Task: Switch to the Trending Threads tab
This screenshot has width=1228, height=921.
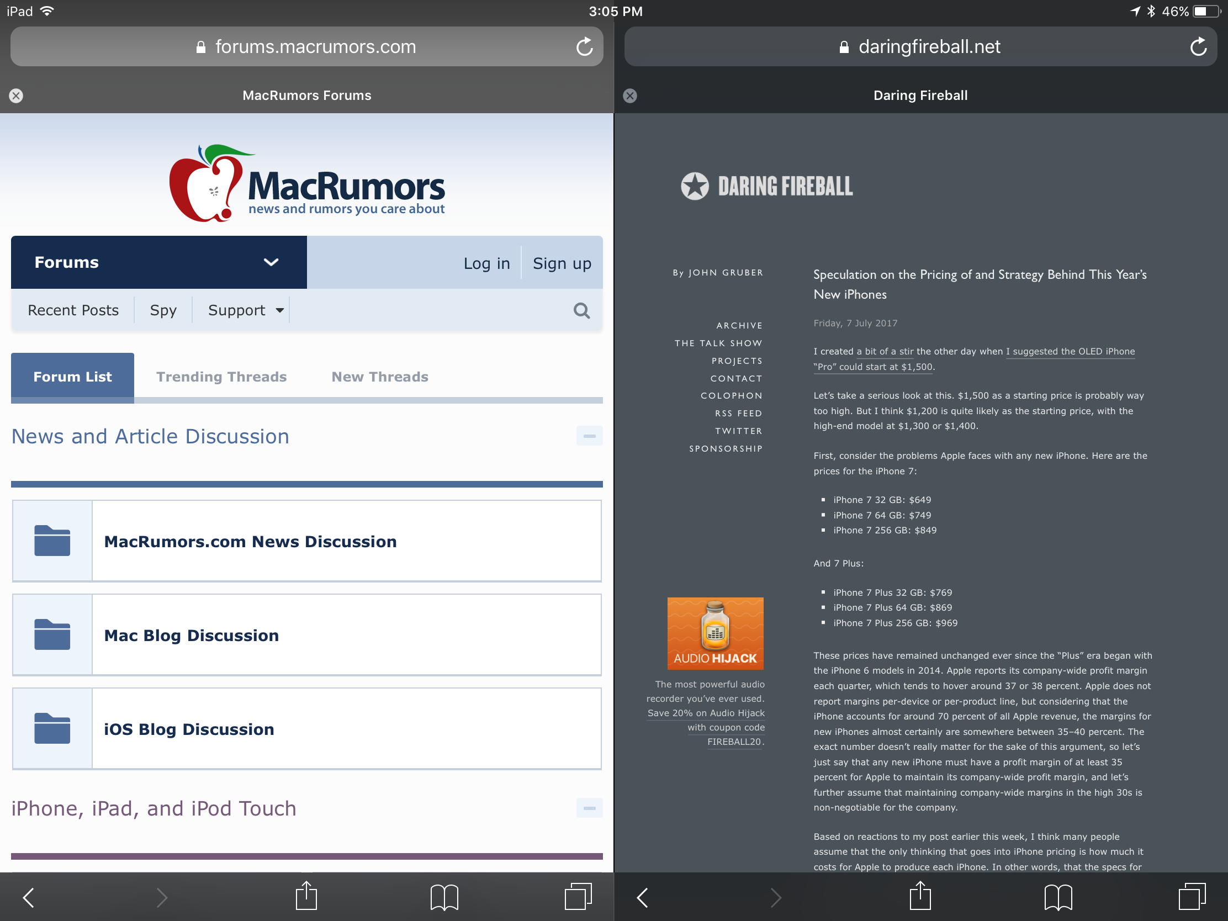Action: tap(221, 377)
